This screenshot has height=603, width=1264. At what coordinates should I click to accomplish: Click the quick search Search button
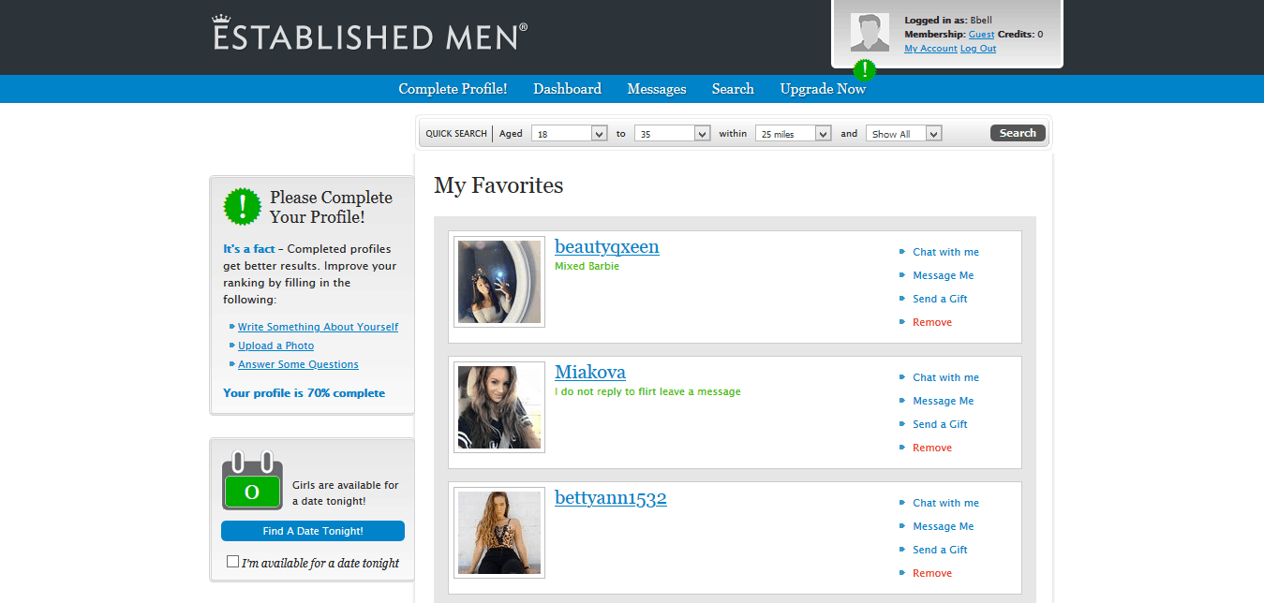(1018, 133)
